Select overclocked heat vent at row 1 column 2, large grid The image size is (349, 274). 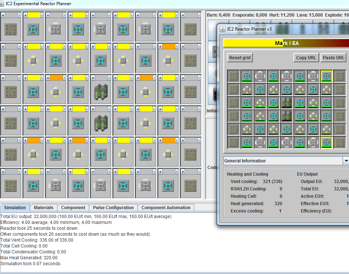33,29
